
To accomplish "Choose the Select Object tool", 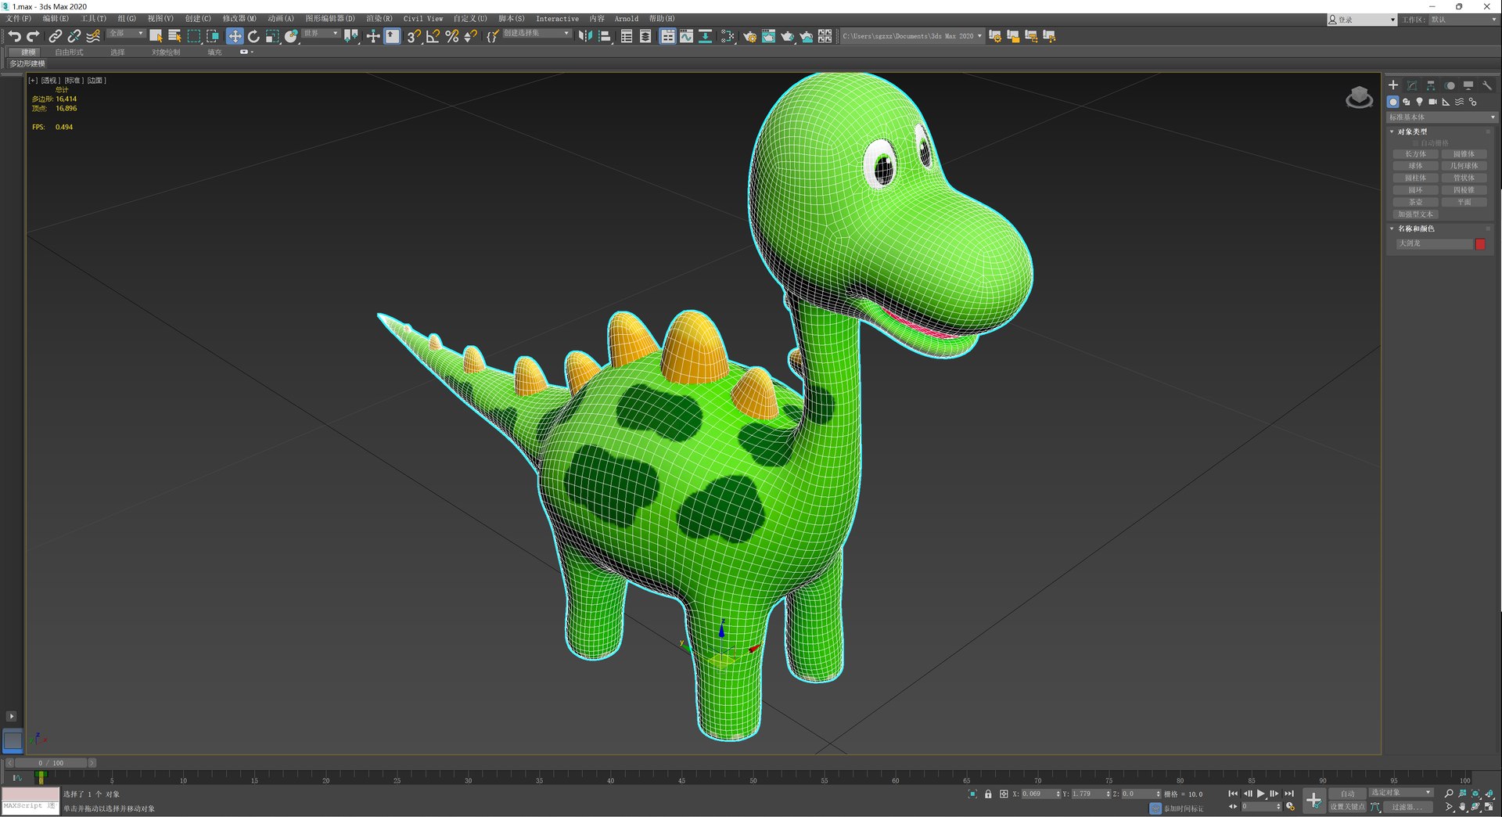I will pos(156,36).
